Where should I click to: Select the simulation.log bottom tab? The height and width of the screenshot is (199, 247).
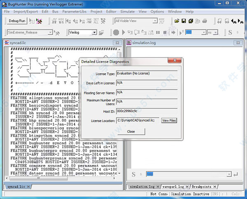coord(142,187)
